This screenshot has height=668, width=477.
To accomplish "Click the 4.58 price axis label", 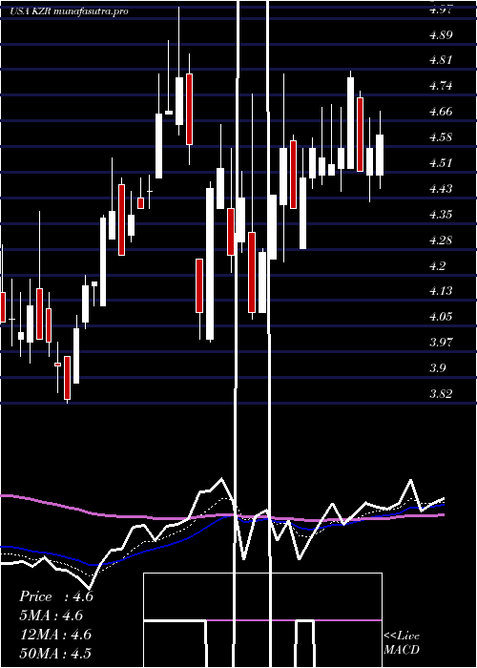I will [441, 137].
